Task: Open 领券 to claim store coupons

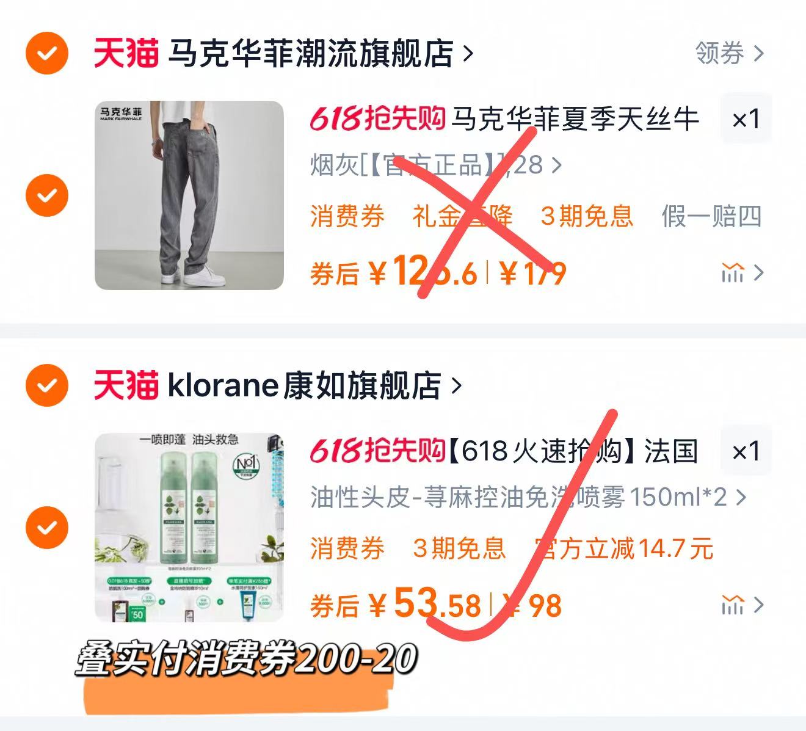Action: tap(730, 53)
